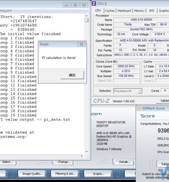Click 'TRINITY DEVASTATOR DESKTOP' system text in 3DMark
The image size is (169, 182).
tap(111, 124)
